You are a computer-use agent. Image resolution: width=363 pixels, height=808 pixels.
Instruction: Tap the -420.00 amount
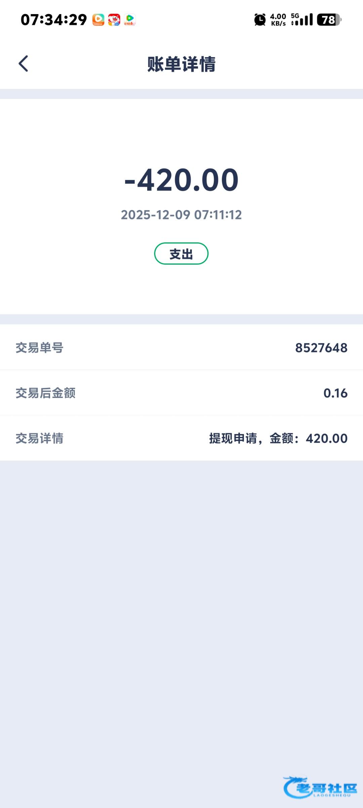click(181, 180)
